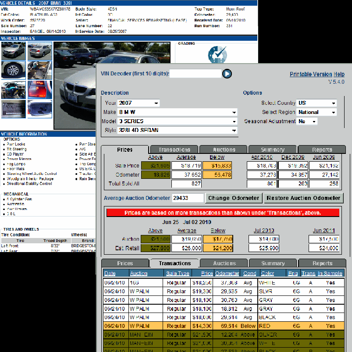Click the WHITE $18,350 transaction row

coord(224,283)
